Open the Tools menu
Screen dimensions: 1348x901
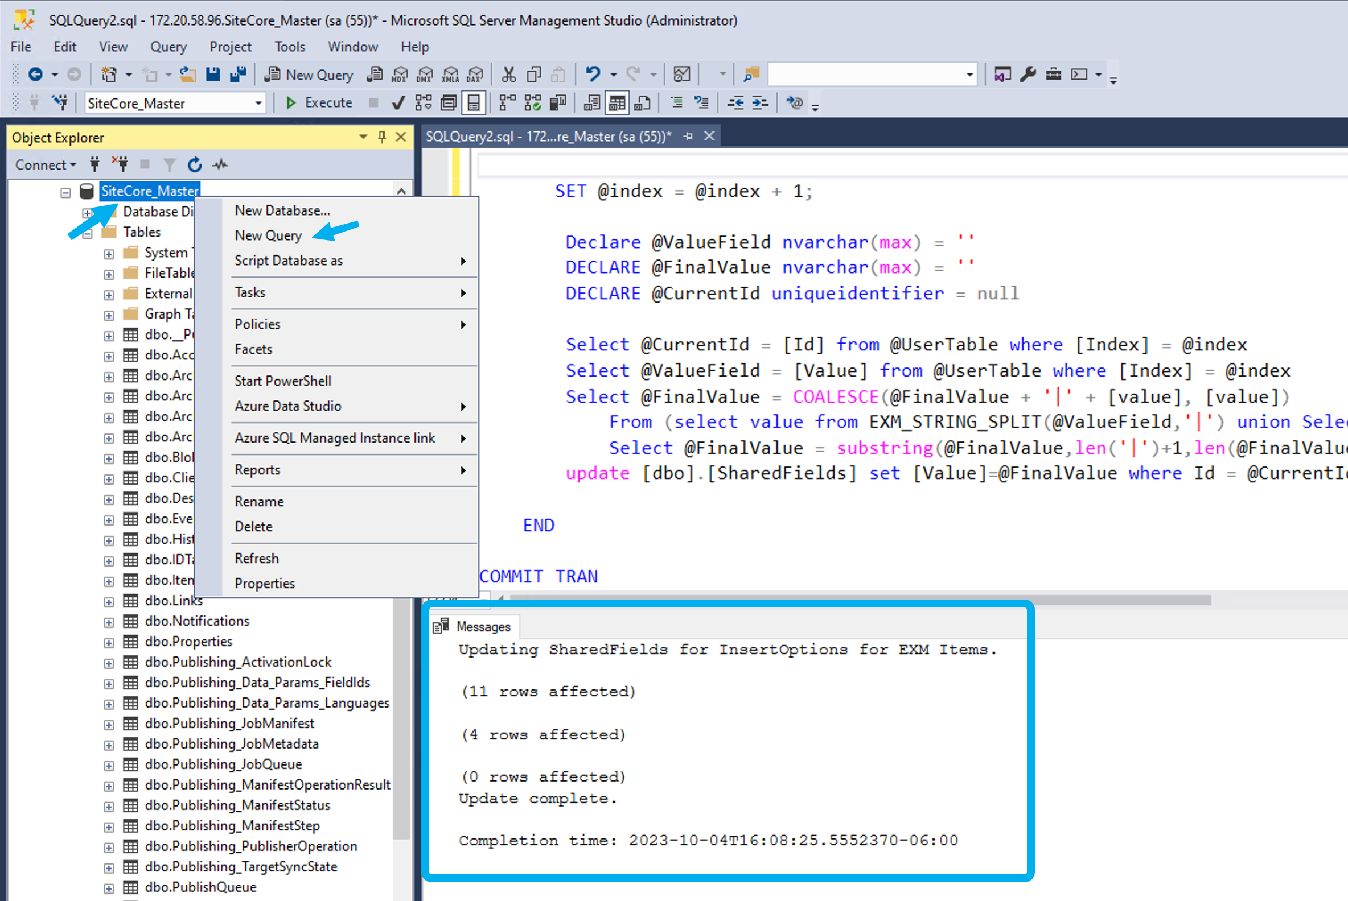click(290, 47)
